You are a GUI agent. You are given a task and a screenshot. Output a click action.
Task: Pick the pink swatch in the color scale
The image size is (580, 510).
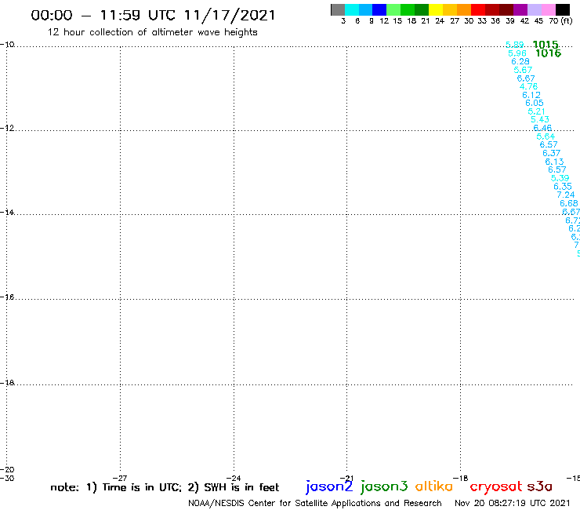[548, 9]
